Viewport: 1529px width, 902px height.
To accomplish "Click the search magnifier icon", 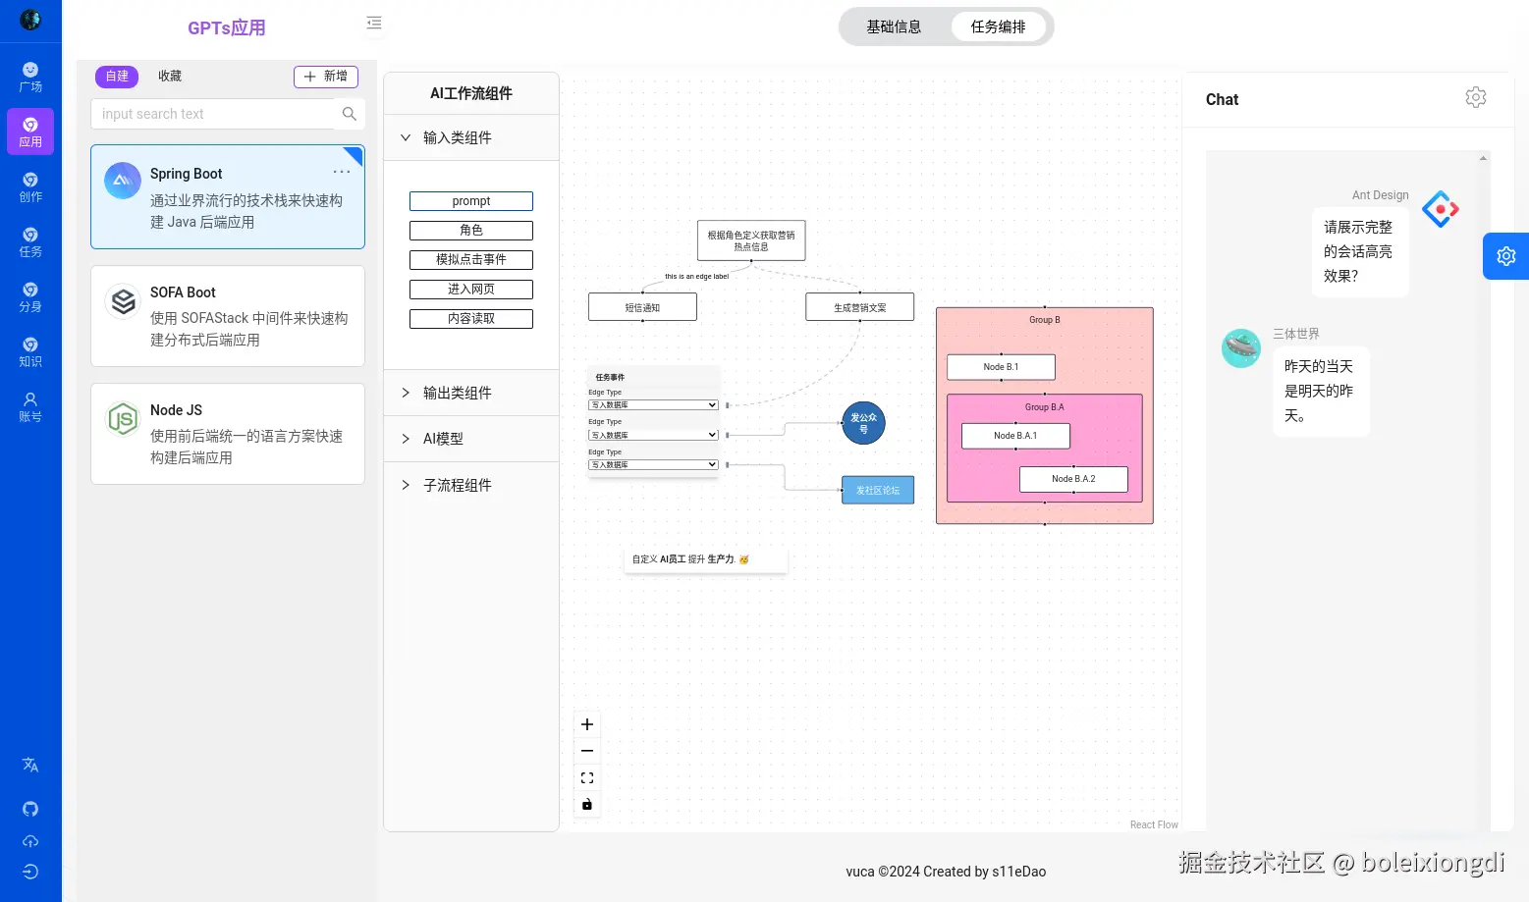I will point(349,114).
